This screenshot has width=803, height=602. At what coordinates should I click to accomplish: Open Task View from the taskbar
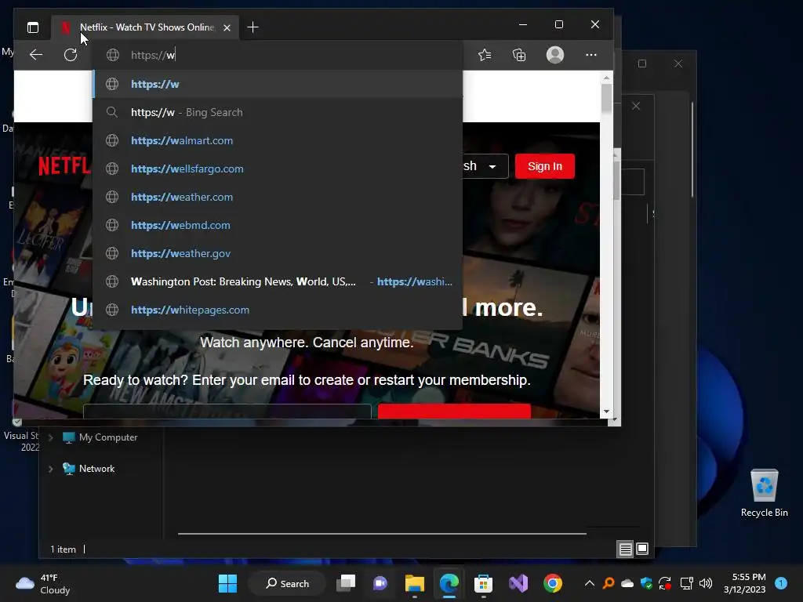346,583
